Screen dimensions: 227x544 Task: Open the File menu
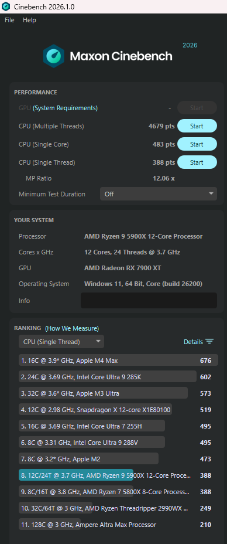tap(9, 20)
